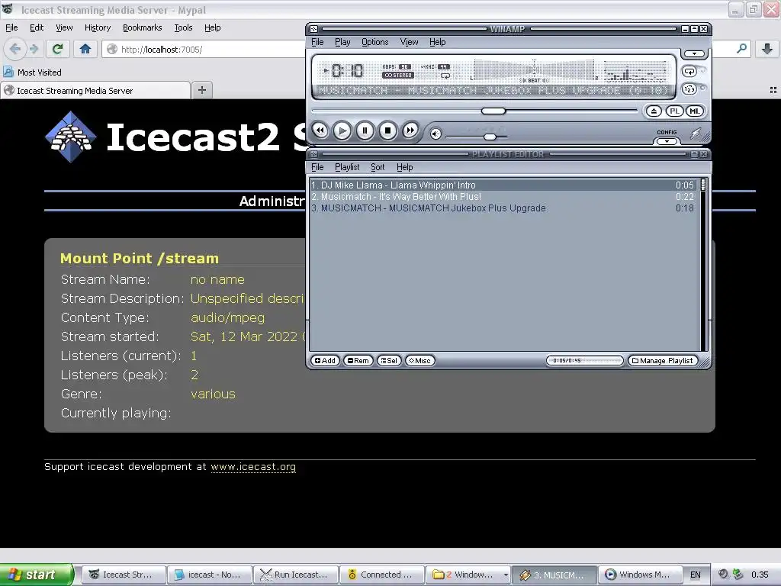Select Musicmatch - It's Way Better With Plus! track

[503, 197]
